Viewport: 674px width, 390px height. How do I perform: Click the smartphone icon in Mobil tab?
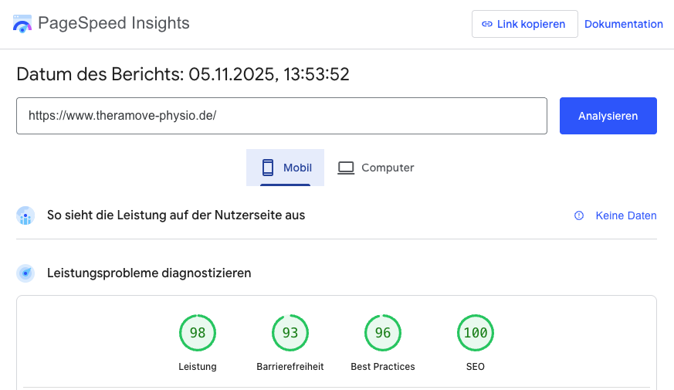[268, 168]
